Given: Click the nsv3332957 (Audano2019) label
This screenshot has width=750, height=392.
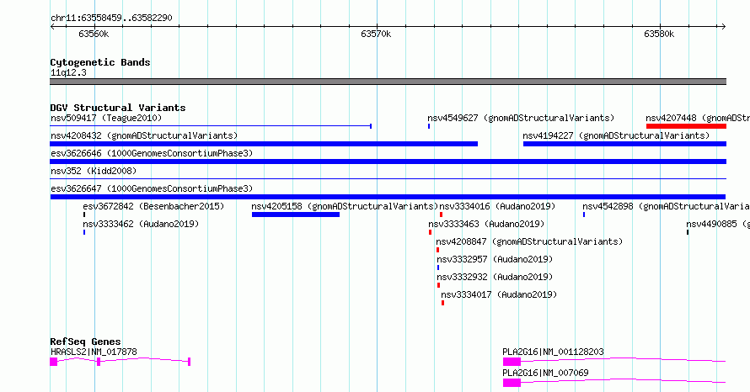Looking at the screenshot, I should click(x=495, y=259).
